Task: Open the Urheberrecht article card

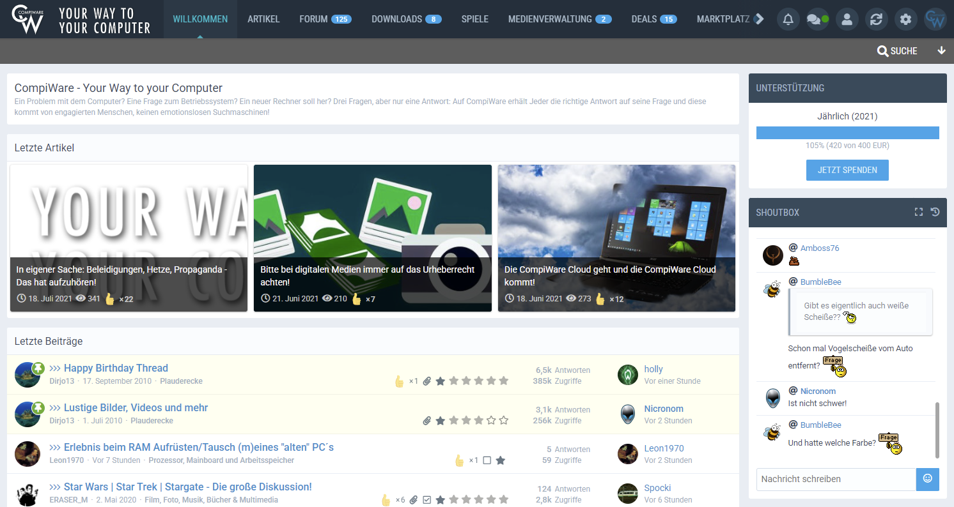Action: click(373, 238)
